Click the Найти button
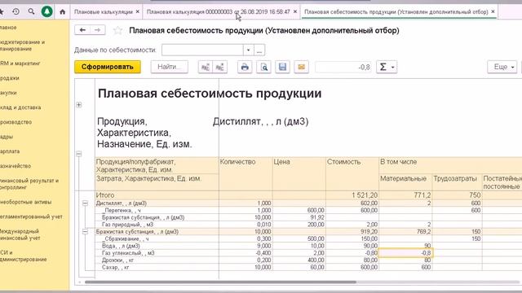This screenshot has height=293, width=522. pos(170,67)
